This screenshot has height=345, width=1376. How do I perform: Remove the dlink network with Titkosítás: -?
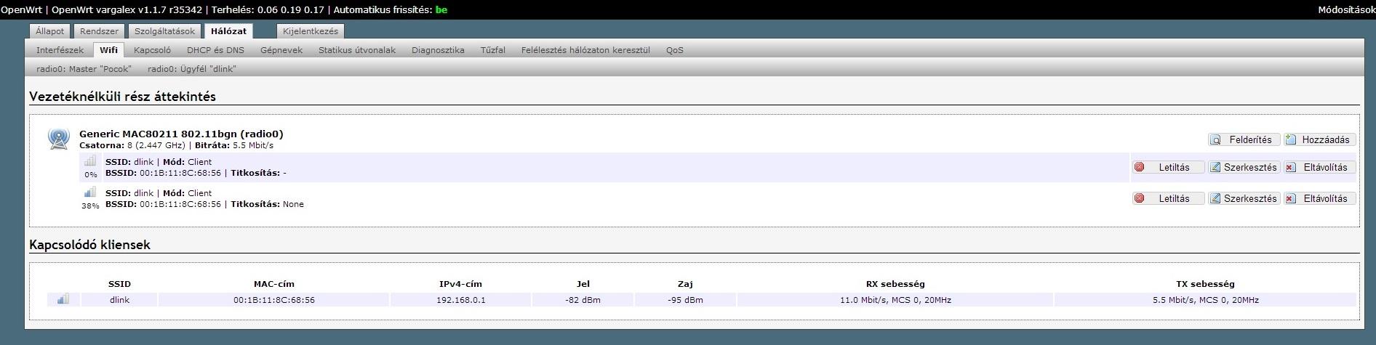(x=1319, y=167)
